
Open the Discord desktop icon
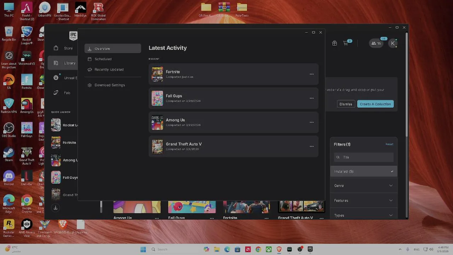pyautogui.click(x=9, y=178)
